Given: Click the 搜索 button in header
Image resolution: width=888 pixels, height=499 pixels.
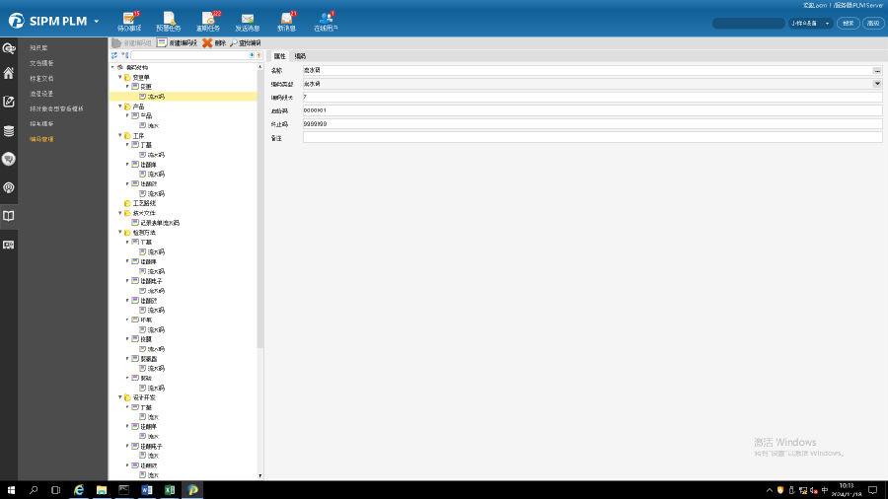Looking at the screenshot, I should pyautogui.click(x=848, y=24).
